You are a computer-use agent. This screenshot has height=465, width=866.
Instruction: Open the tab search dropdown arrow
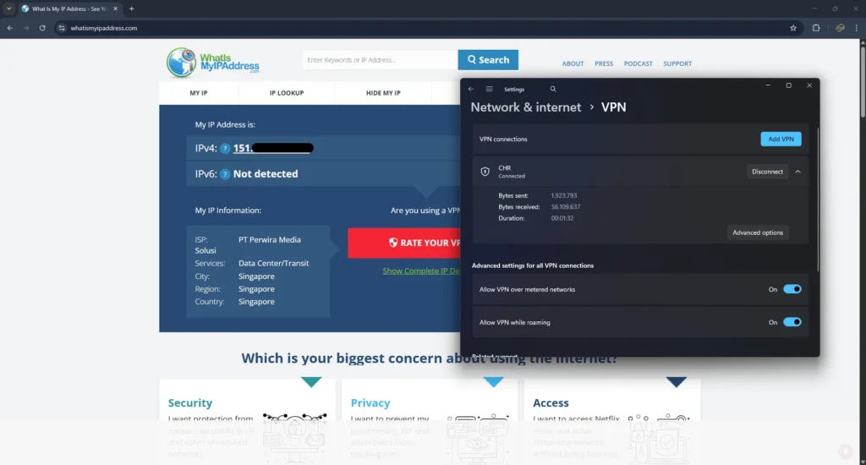pos(8,8)
